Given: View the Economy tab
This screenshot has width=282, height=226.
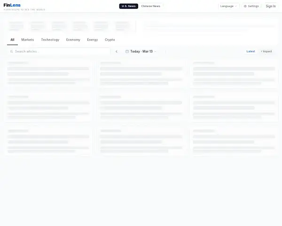Looking at the screenshot, I should tap(73, 40).
